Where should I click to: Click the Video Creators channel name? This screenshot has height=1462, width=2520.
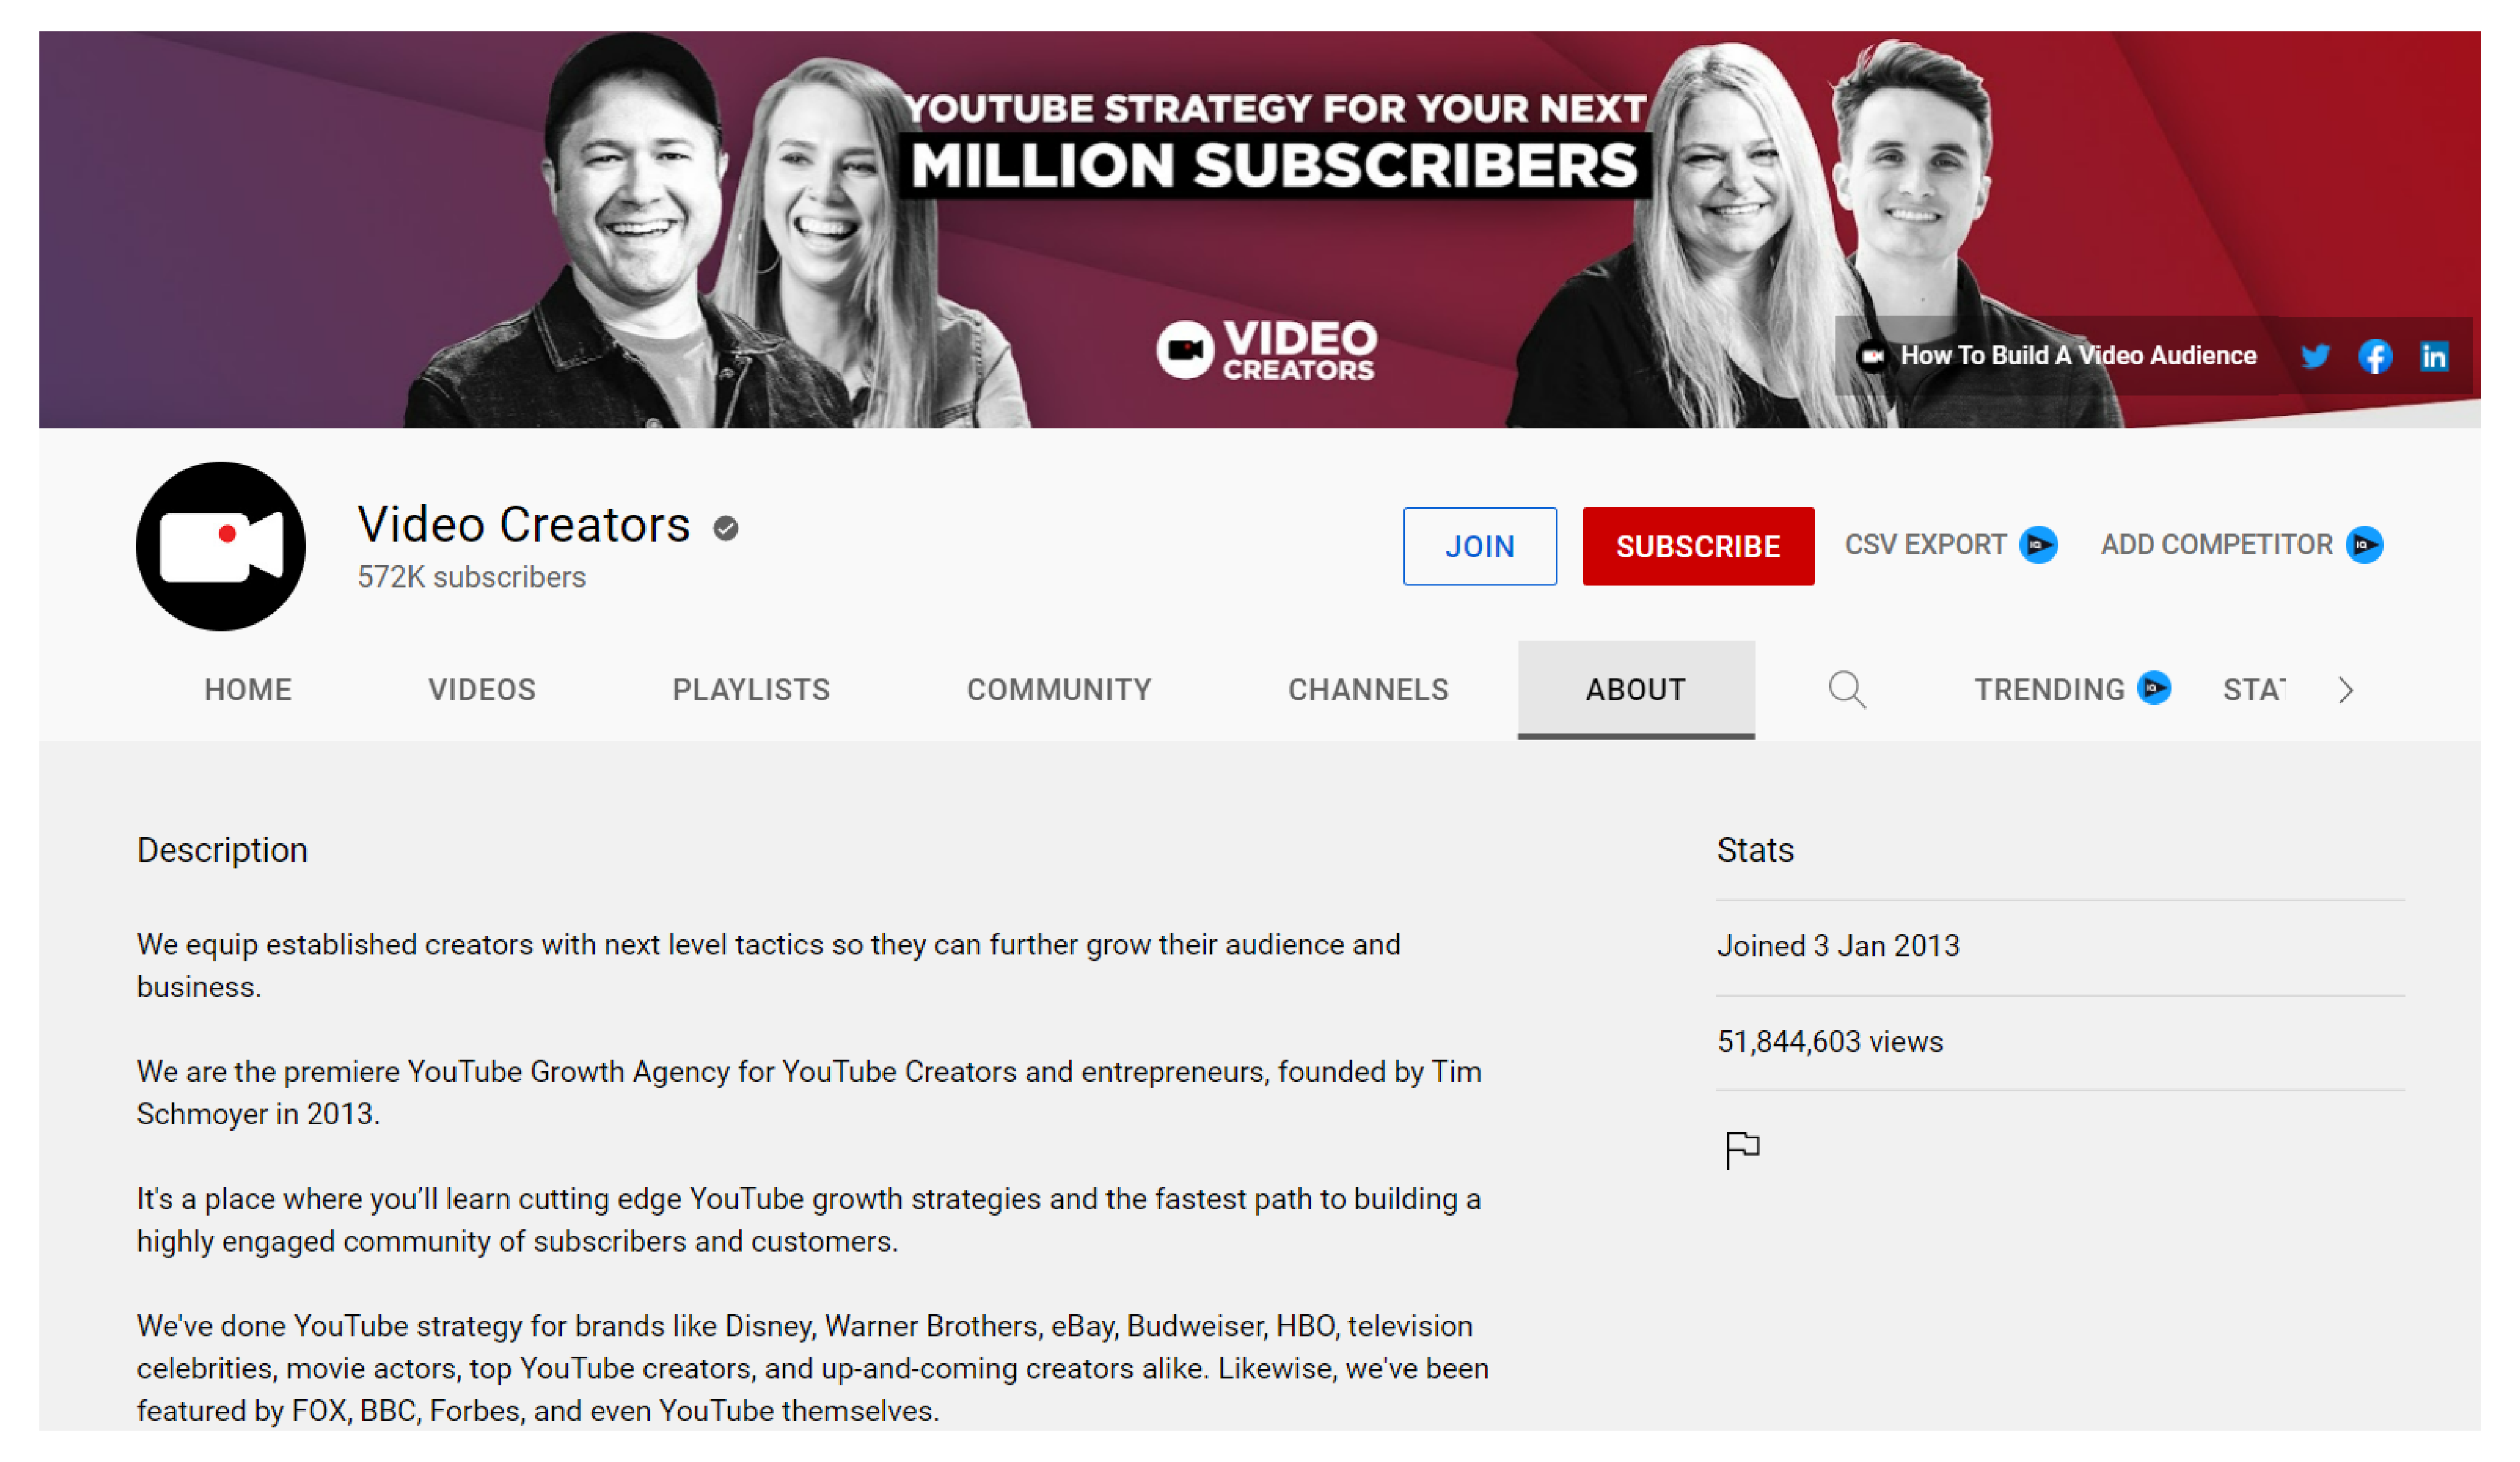pos(524,525)
